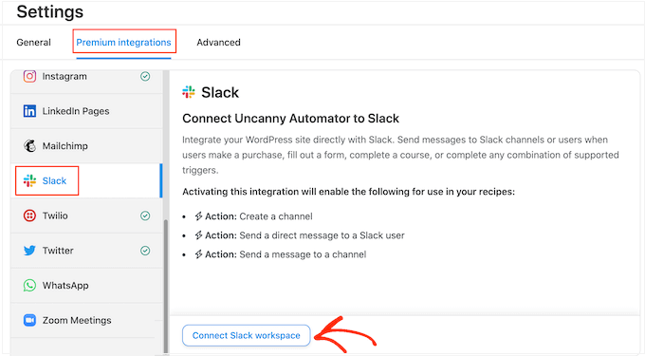Click the red Twilio icon

(29, 215)
